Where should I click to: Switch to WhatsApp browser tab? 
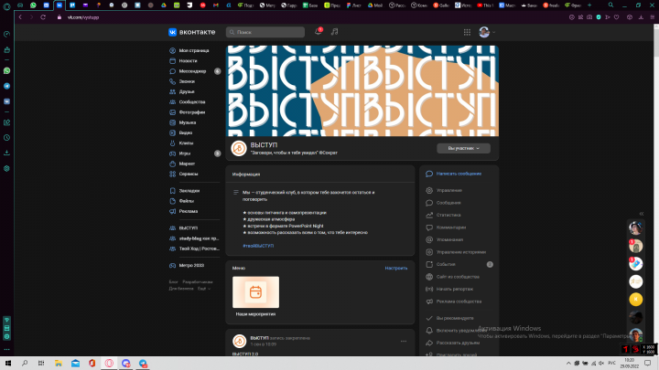[x=33, y=5]
